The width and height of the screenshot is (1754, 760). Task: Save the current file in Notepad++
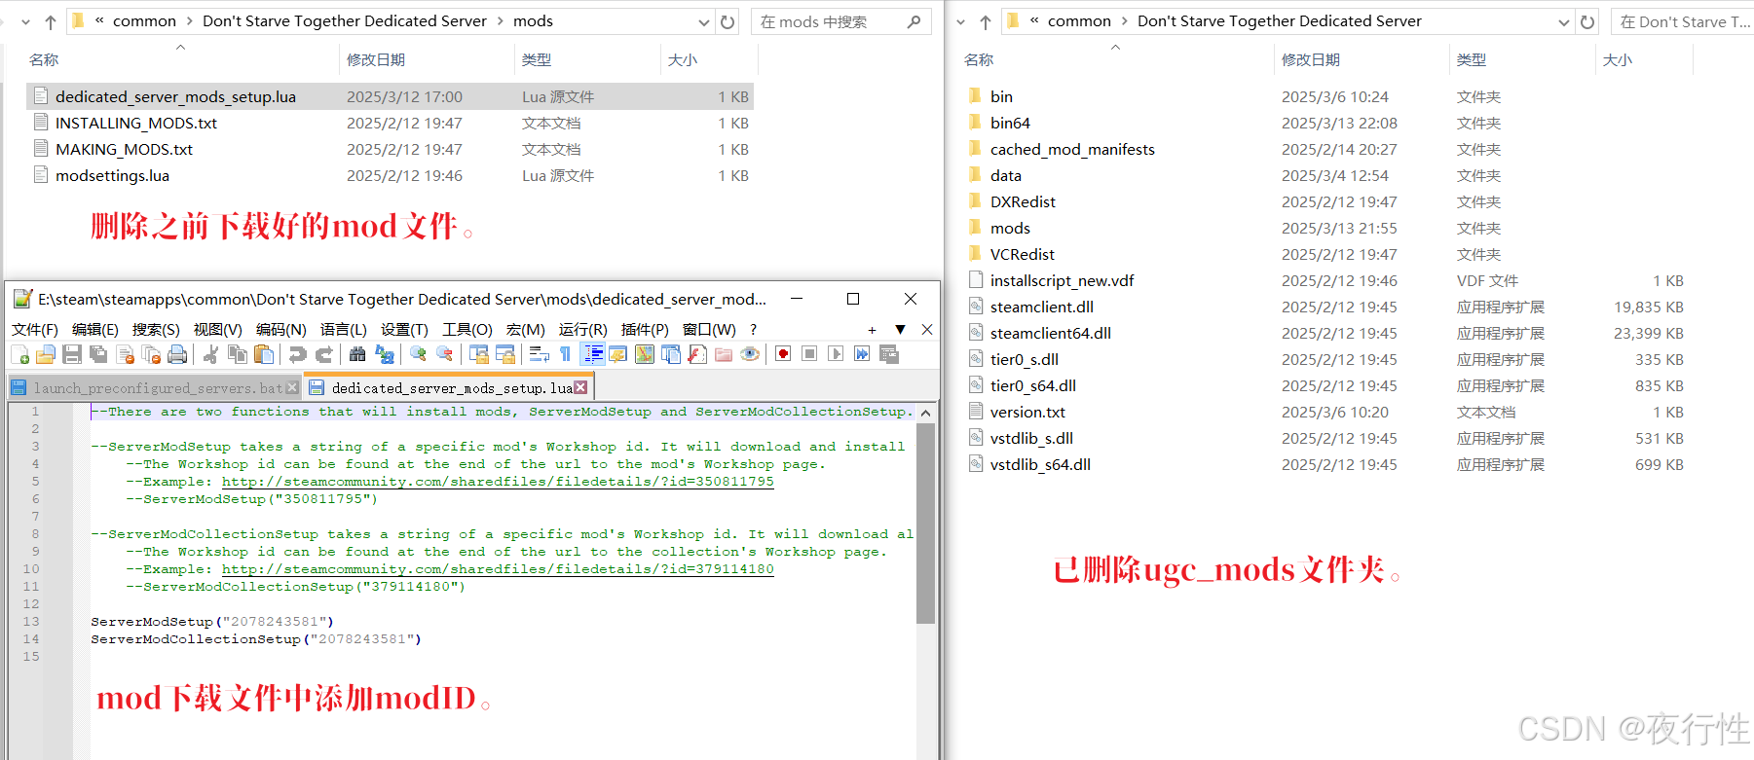72,354
